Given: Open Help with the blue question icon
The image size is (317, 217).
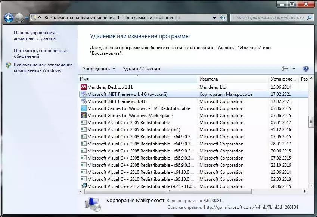Looking at the screenshot, I should [305, 69].
